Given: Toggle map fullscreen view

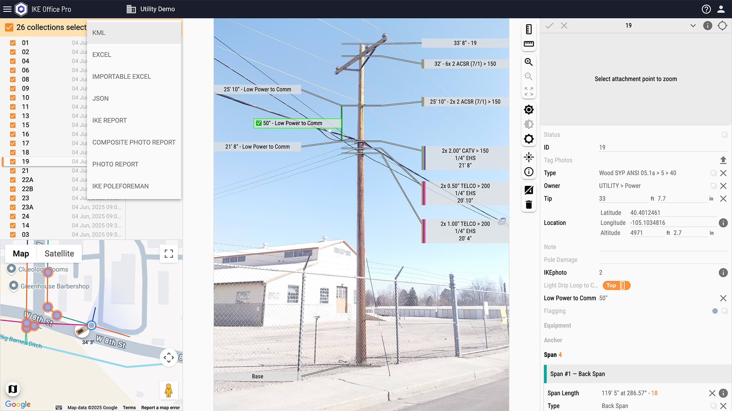Looking at the screenshot, I should tap(169, 253).
